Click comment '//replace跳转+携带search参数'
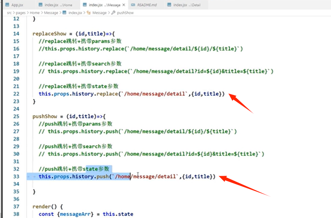The image size is (331, 218). [80, 64]
